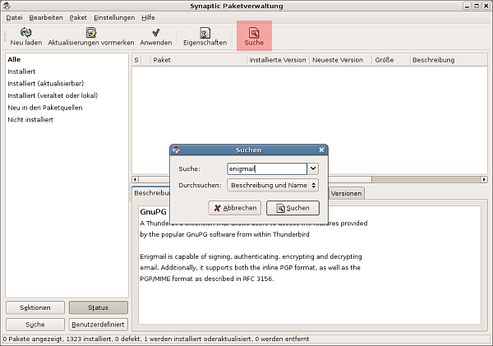Click the Suche button in sidebar
Viewport: 493px width, 346px height.
(x=35, y=325)
